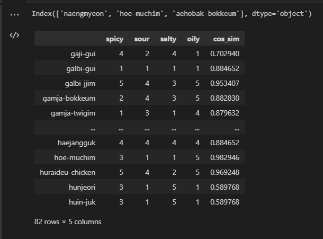Select the oily column header
The height and width of the screenshot is (239, 323).
coord(193,39)
